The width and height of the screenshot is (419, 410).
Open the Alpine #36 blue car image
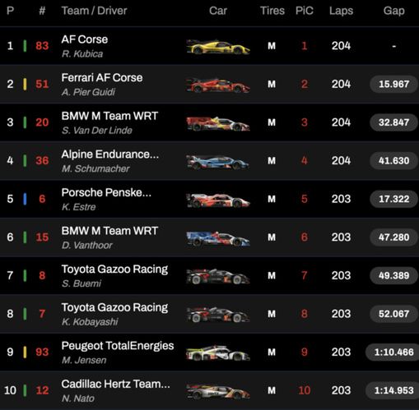click(218, 162)
